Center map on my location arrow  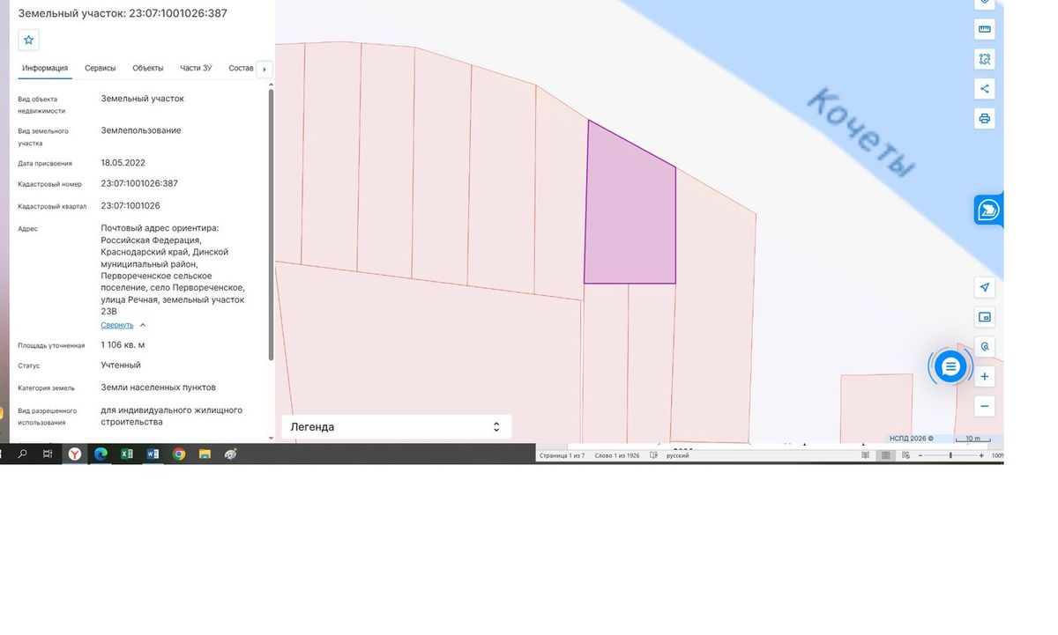point(985,287)
